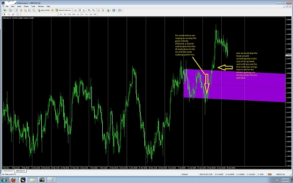Click the Default profile status field

click(185, 174)
